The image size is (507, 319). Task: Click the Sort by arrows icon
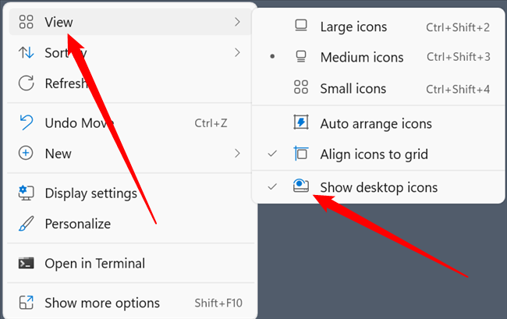[26, 53]
